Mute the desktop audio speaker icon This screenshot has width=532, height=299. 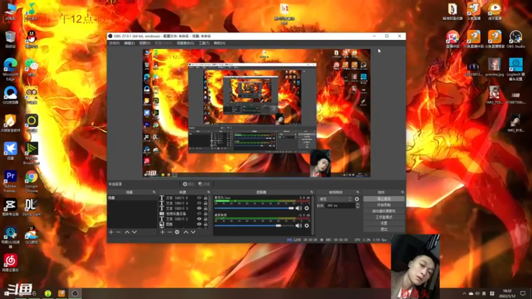[x=298, y=225]
